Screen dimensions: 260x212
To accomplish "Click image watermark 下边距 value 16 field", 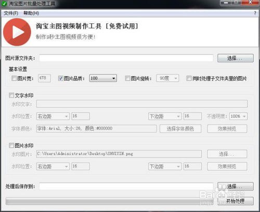I will point(192,166).
